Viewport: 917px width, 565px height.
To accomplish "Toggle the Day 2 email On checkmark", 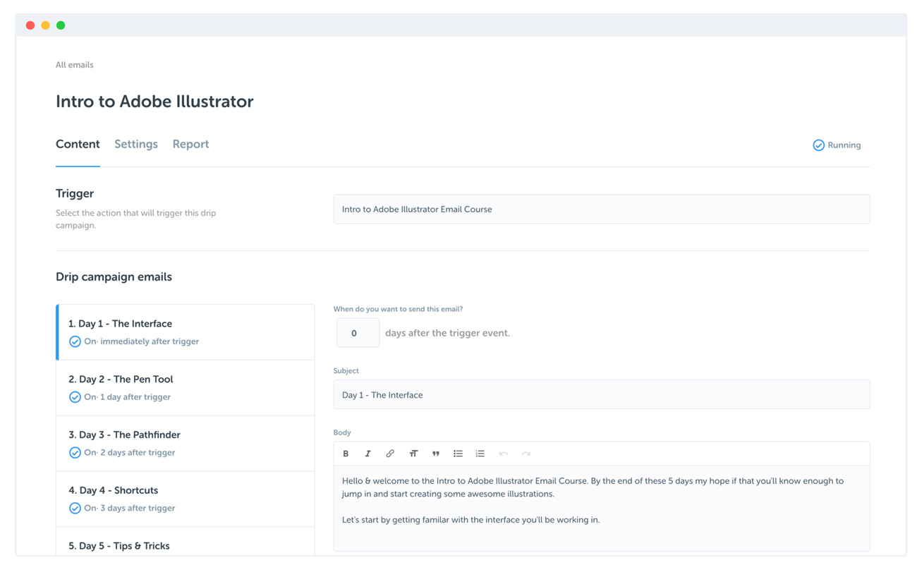I will (x=75, y=397).
